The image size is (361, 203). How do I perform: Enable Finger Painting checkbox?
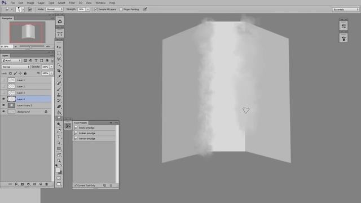coord(121,10)
